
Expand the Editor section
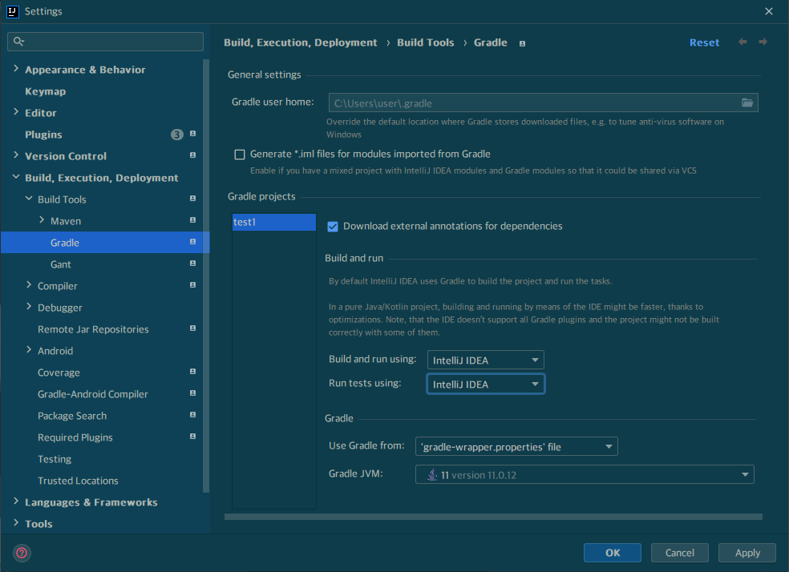[x=16, y=111]
